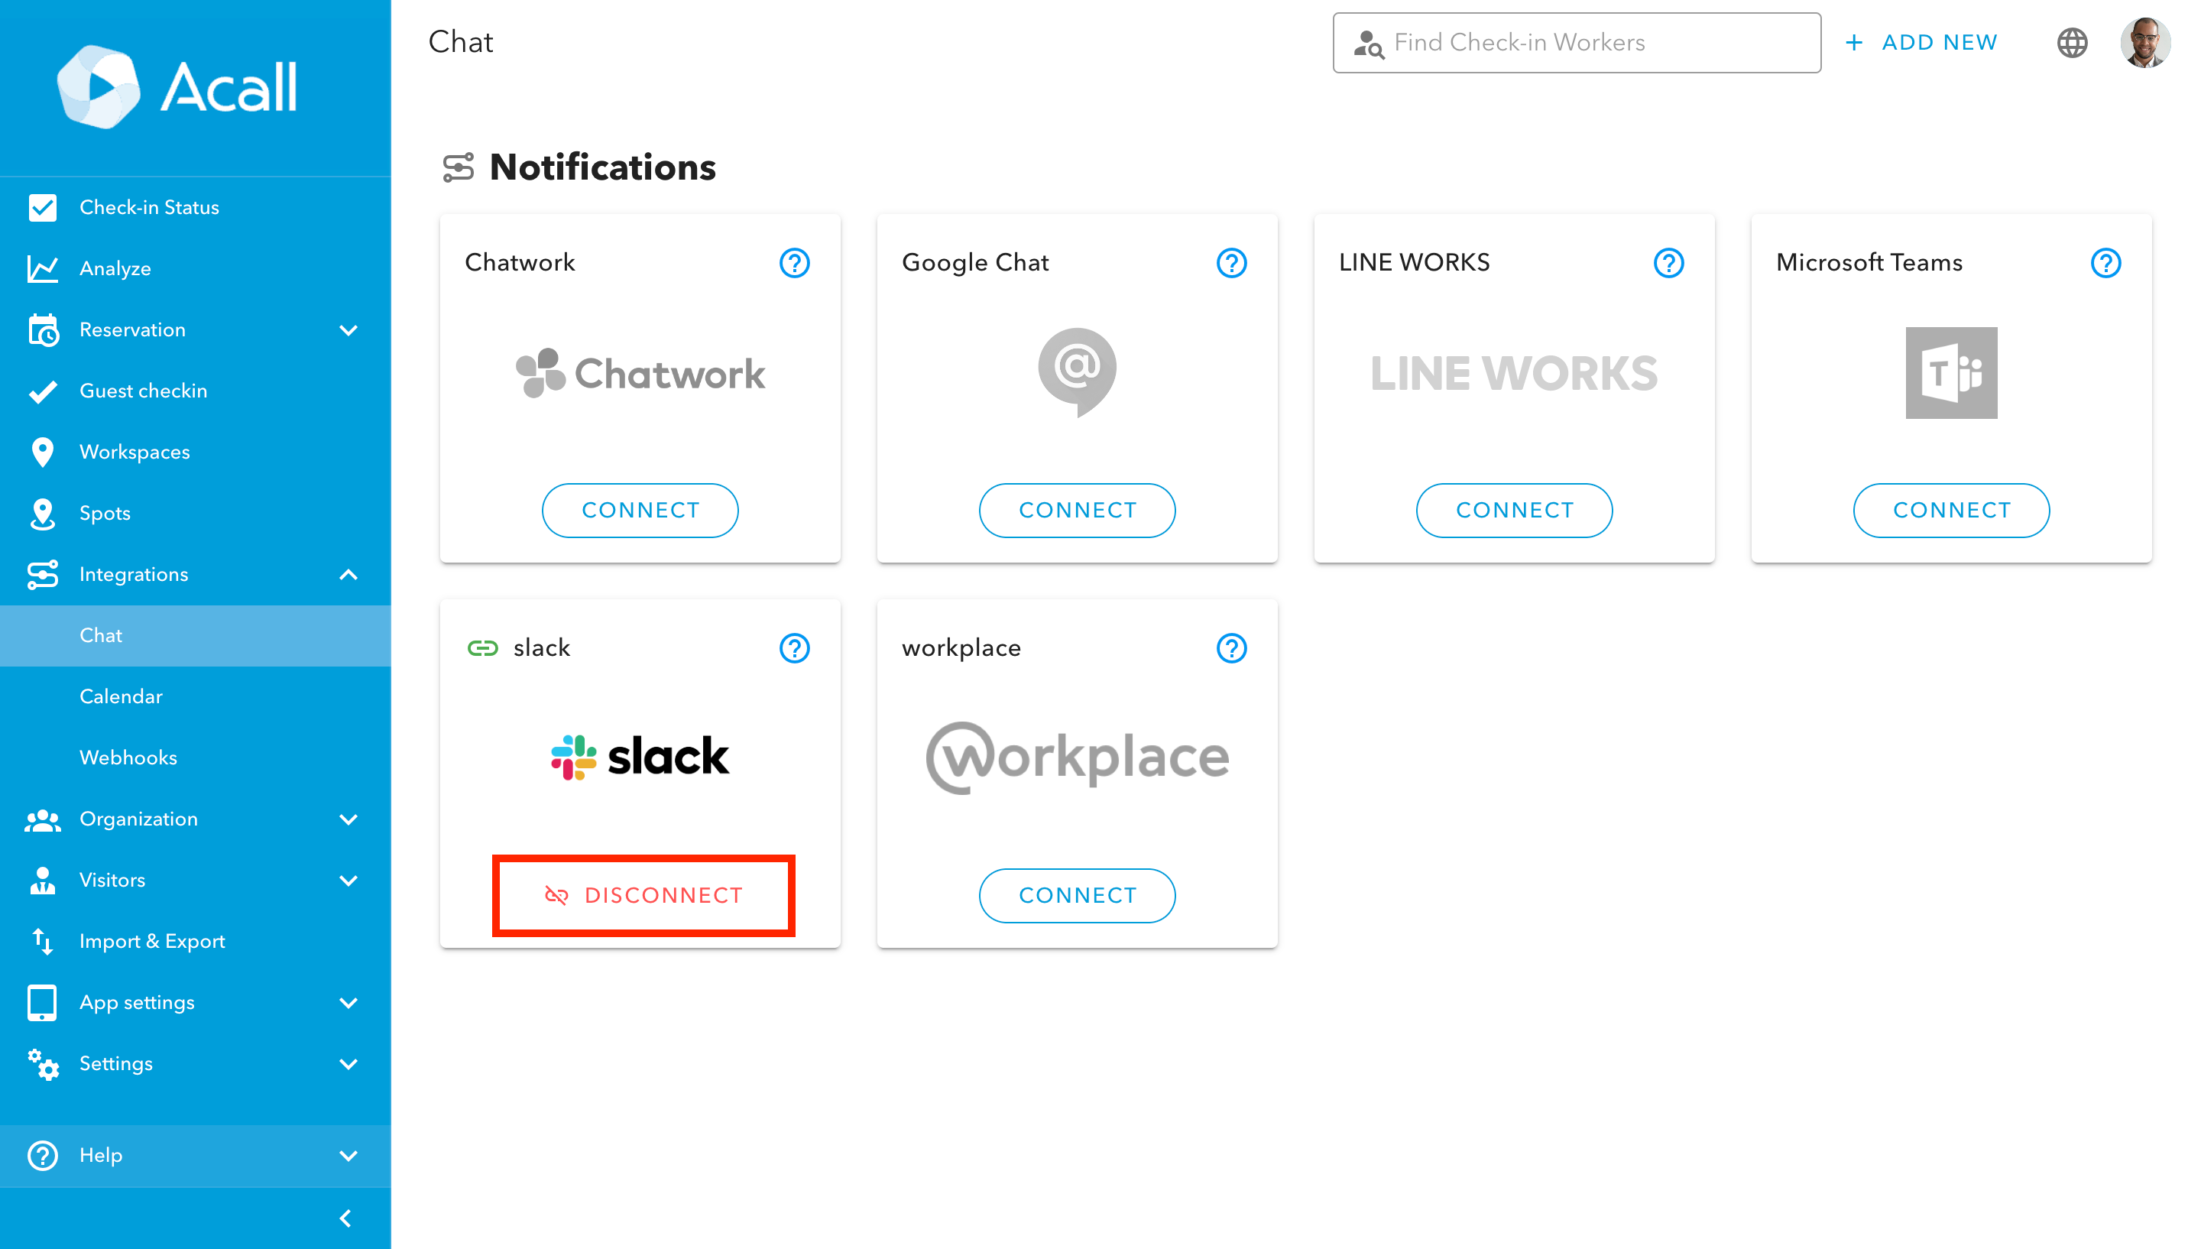Open help for workplace integration

click(x=1231, y=647)
